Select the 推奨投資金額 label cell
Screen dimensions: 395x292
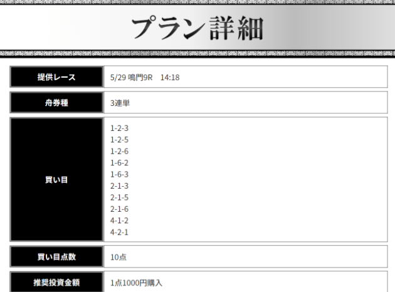coord(55,282)
